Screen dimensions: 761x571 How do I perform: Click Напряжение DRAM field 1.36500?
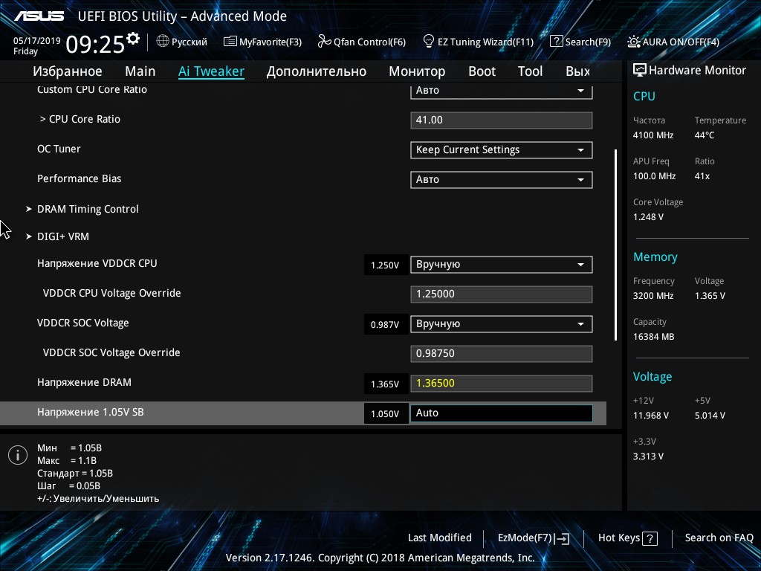[502, 384]
